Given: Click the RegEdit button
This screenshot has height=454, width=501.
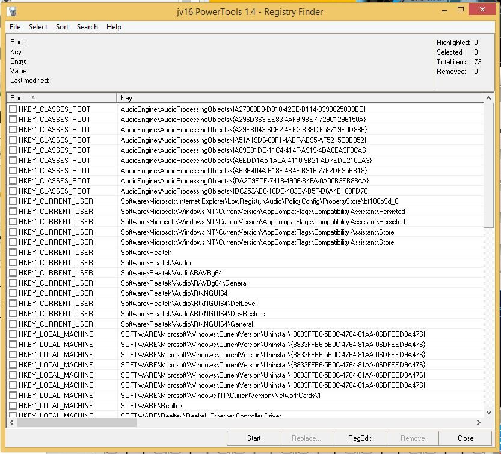Looking at the screenshot, I should [x=360, y=438].
